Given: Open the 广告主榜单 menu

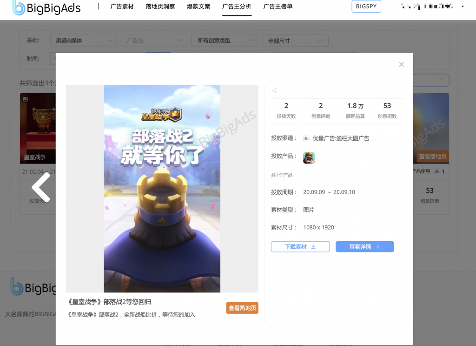Looking at the screenshot, I should [278, 7].
